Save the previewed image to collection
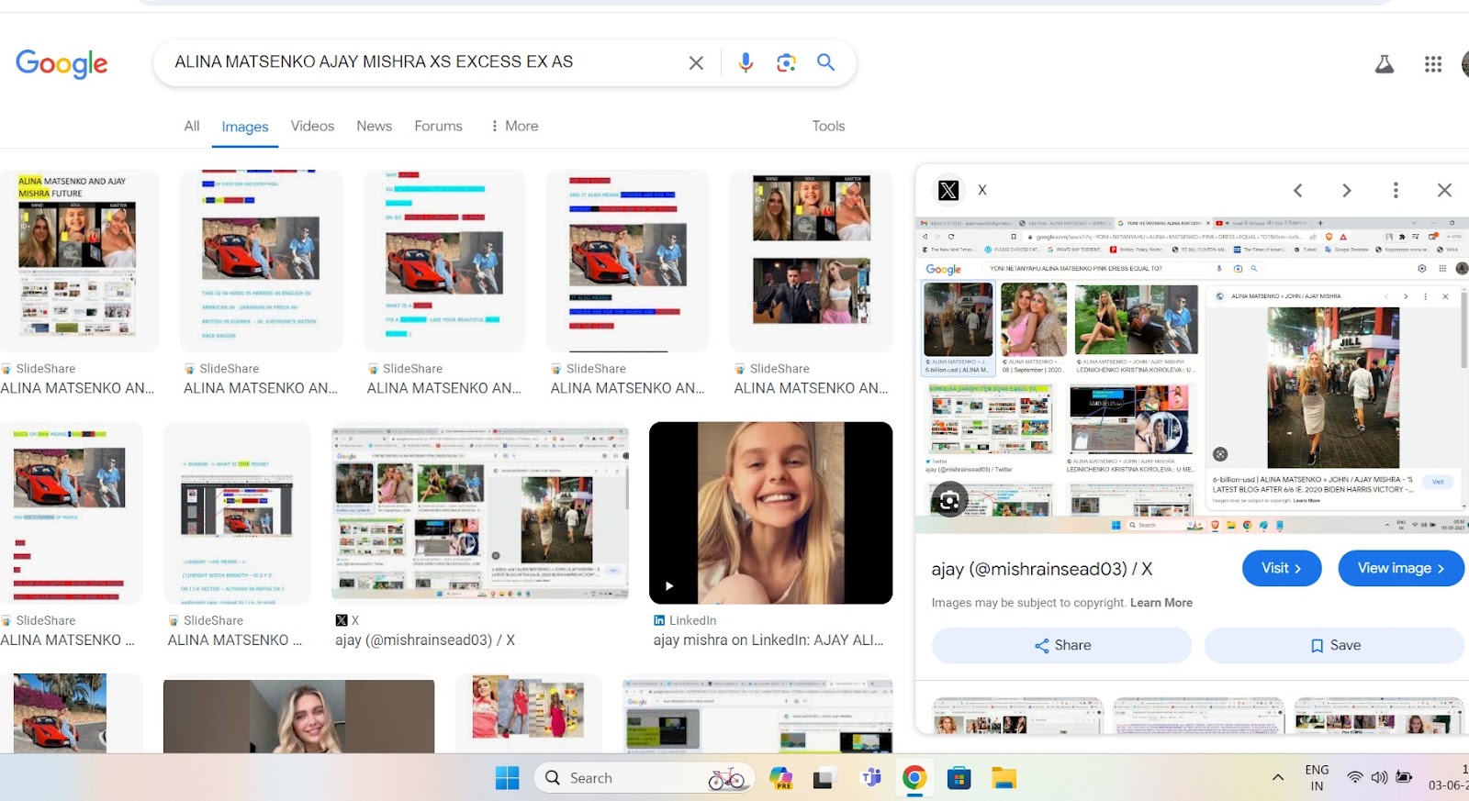This screenshot has width=1469, height=801. pos(1334,645)
